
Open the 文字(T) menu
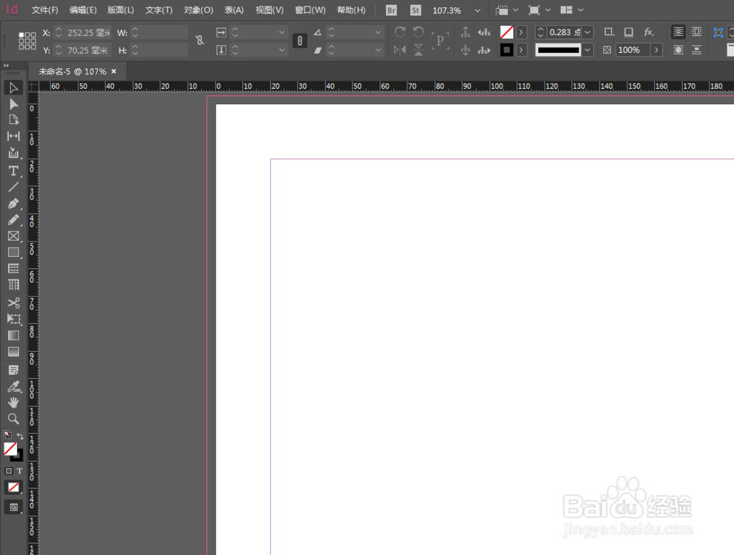(159, 10)
